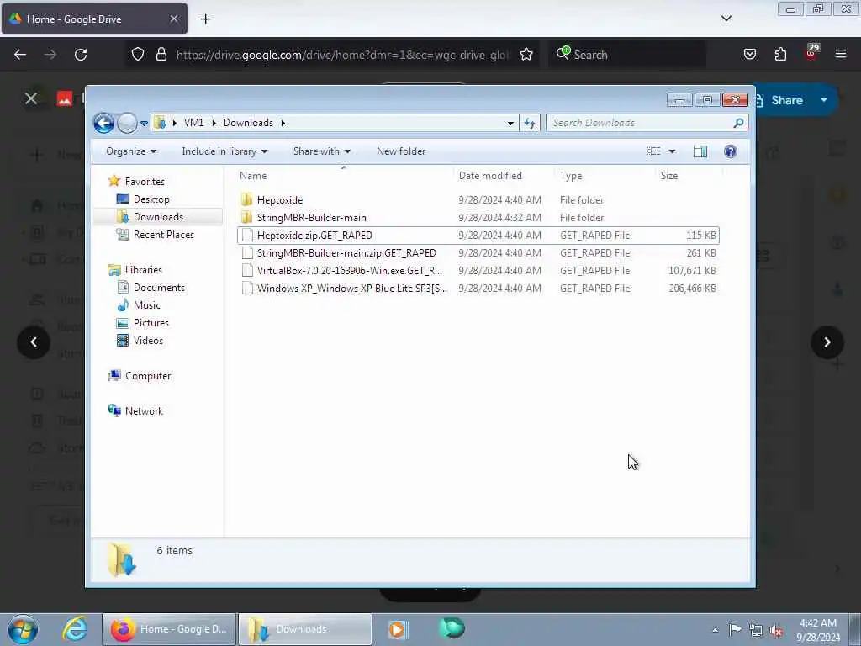
Task: Close the Google Drive preview with X
Action: coord(31,99)
